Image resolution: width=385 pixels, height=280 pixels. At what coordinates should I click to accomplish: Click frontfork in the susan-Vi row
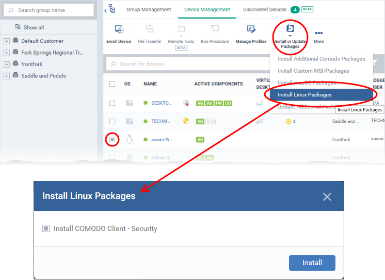(341, 139)
